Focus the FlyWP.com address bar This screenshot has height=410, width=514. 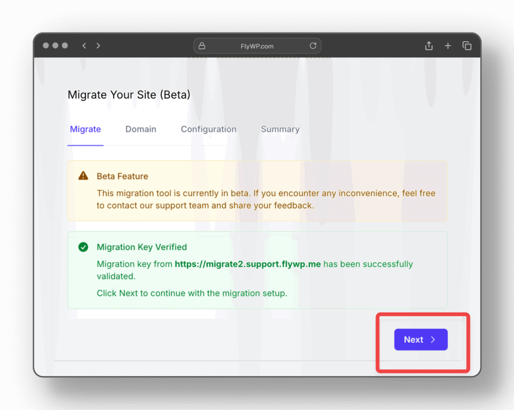click(x=257, y=46)
